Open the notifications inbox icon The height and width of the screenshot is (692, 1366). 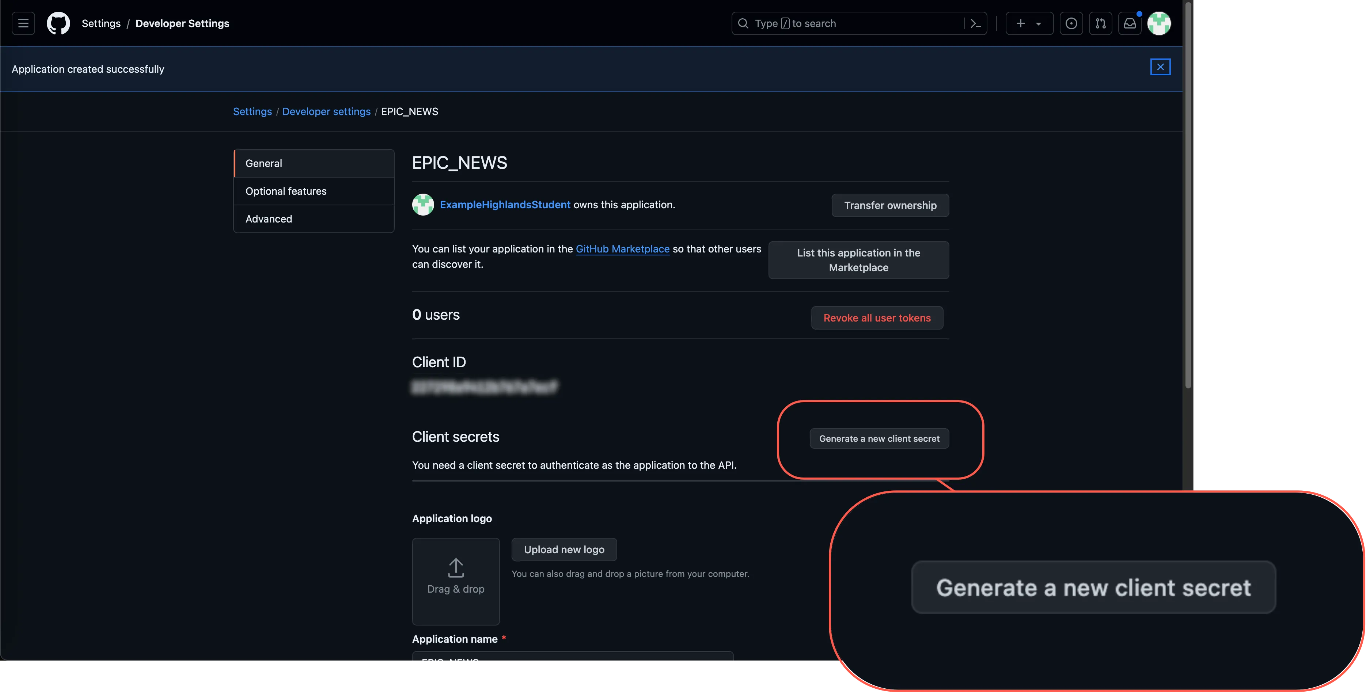click(1130, 23)
